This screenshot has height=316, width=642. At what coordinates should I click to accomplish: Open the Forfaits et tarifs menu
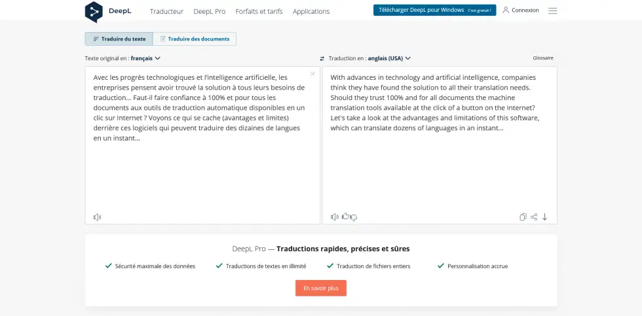click(259, 11)
